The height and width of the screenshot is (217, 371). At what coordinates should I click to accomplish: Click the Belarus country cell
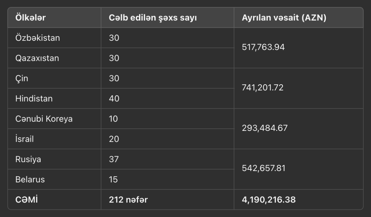[x=30, y=179]
